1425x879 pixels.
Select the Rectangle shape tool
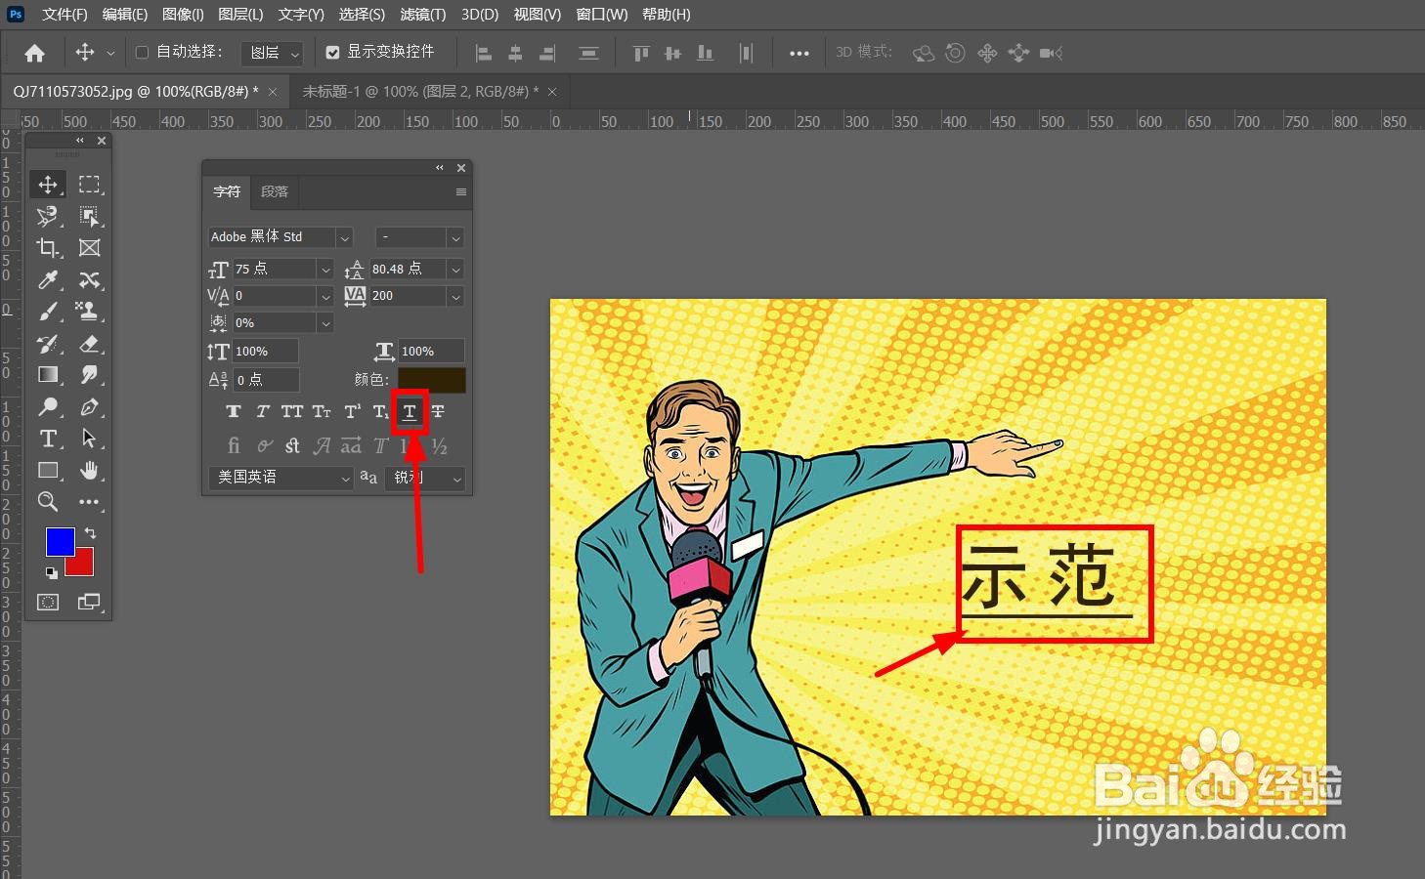coord(47,471)
